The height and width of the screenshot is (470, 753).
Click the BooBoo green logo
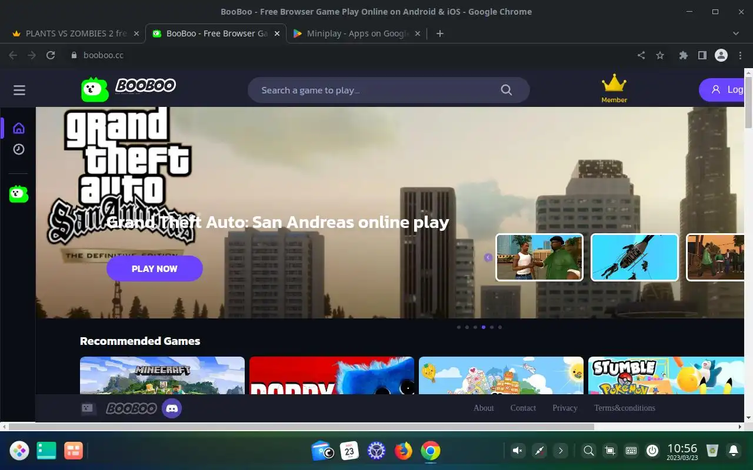tap(95, 89)
